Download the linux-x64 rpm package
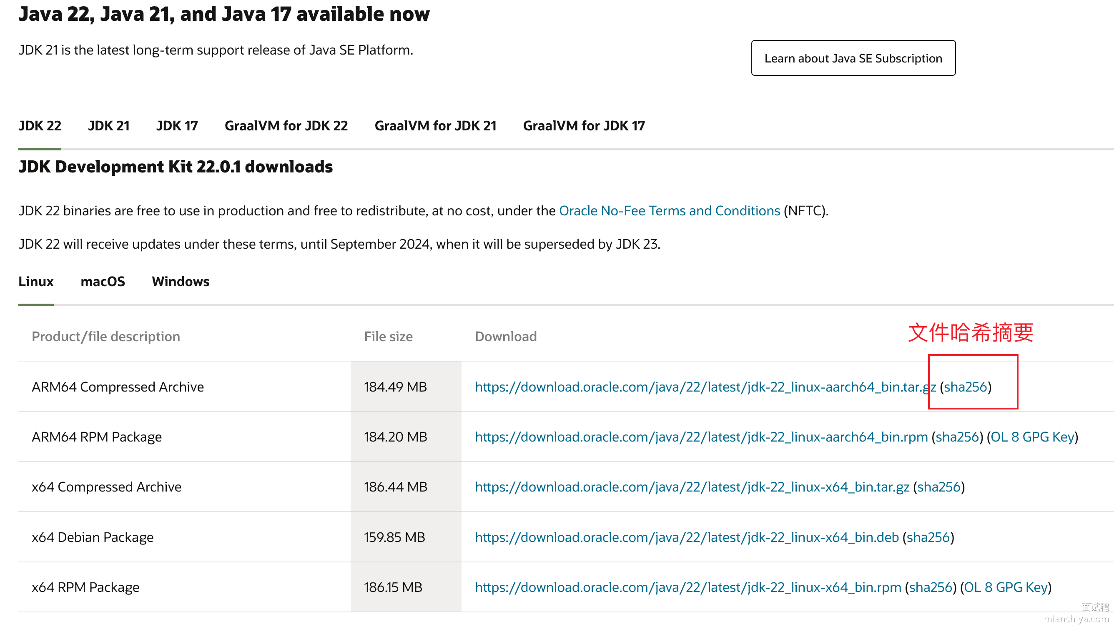This screenshot has height=629, width=1114. point(687,587)
